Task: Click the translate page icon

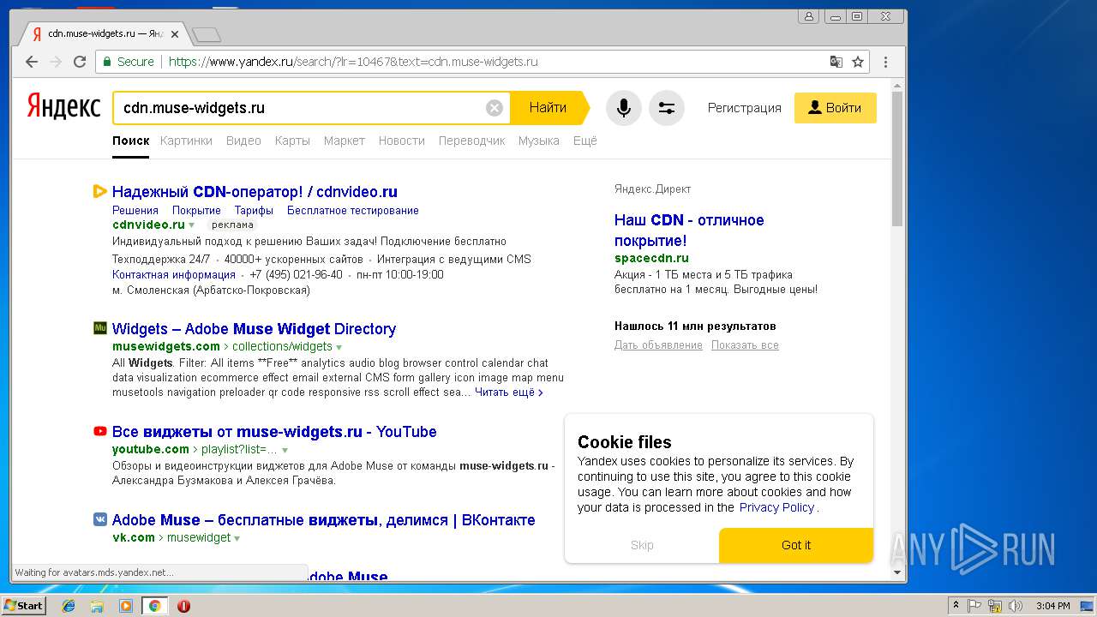Action: coord(836,62)
